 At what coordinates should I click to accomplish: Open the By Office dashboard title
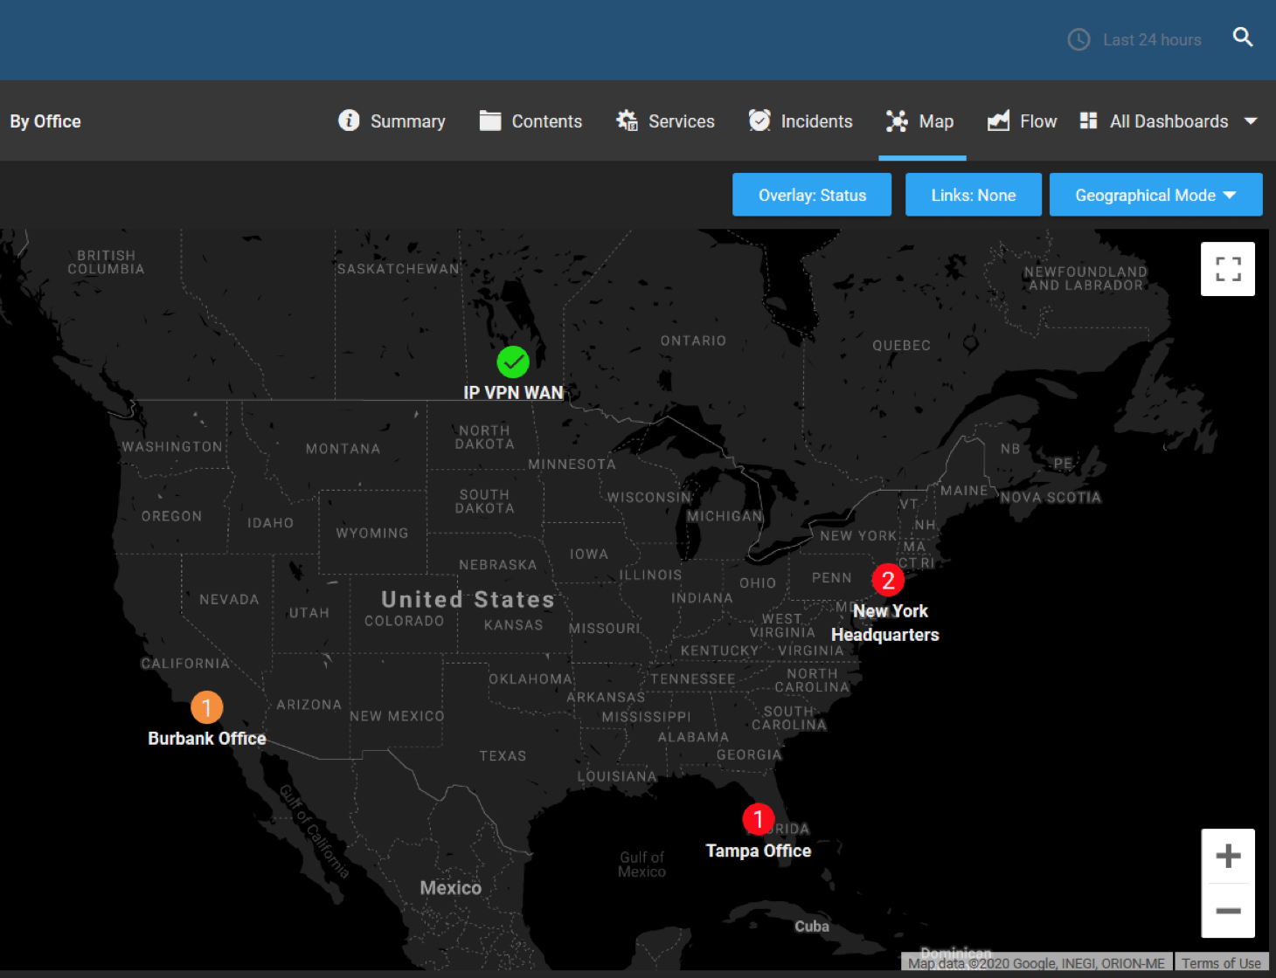coord(45,121)
